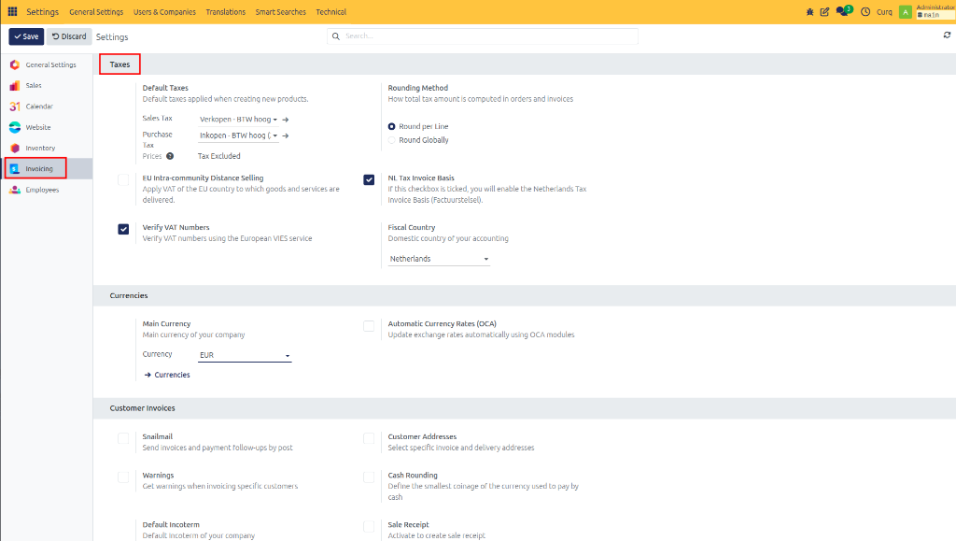The image size is (956, 541).
Task: Open the apps grid menu icon
Action: (x=12, y=11)
